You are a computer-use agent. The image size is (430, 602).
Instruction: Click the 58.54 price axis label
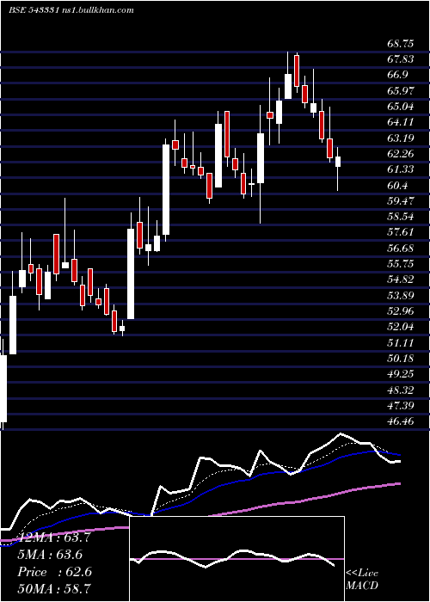pos(401,217)
